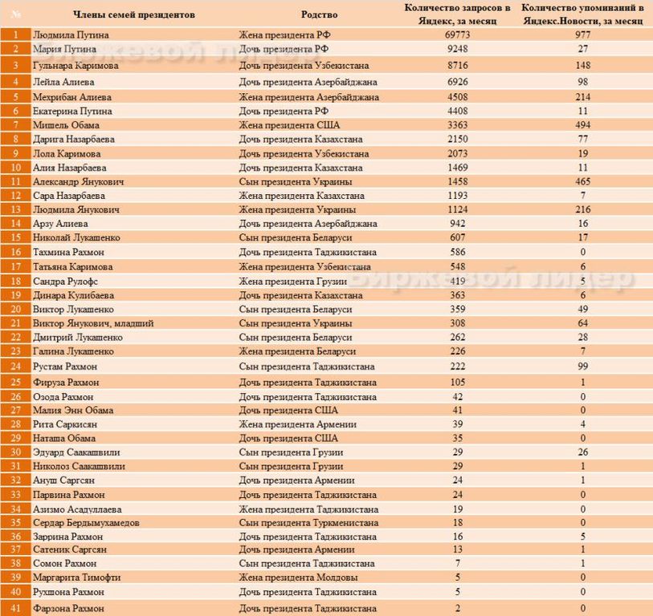Click Николай Лукашенко name cell
Image resolution: width=653 pixels, height=616 pixels.
click(x=76, y=238)
